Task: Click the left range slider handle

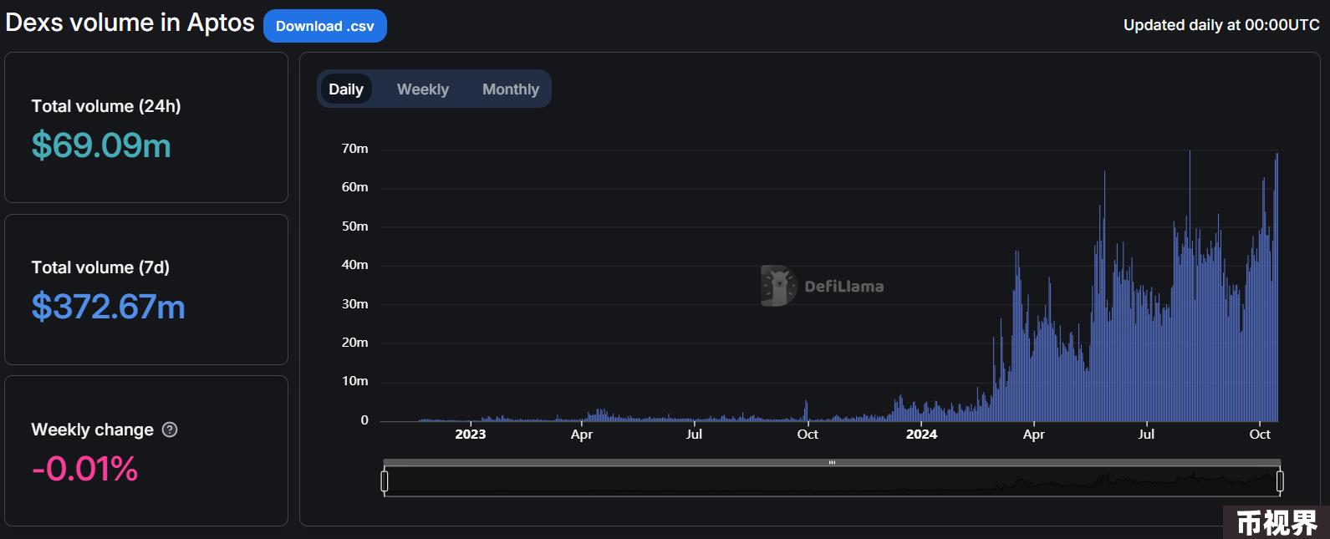Action: click(x=385, y=481)
